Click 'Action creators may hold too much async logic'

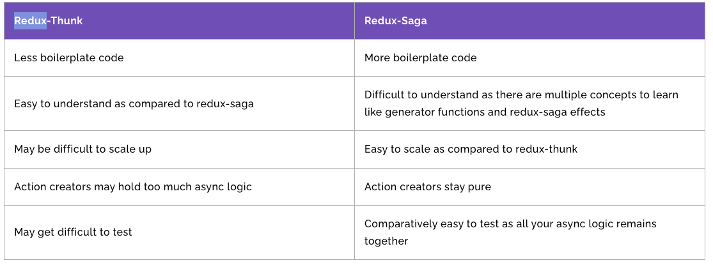click(x=133, y=187)
